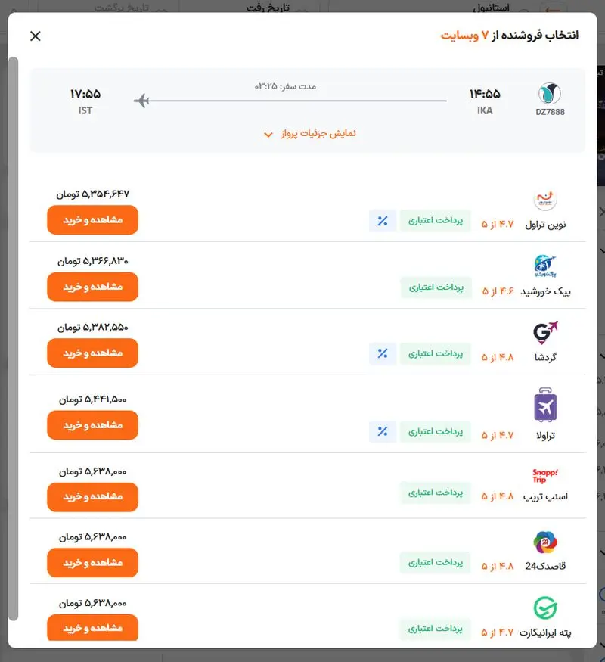This screenshot has height=662, width=605.
Task: Click the پیک خورشید seller logo
Action: [545, 266]
